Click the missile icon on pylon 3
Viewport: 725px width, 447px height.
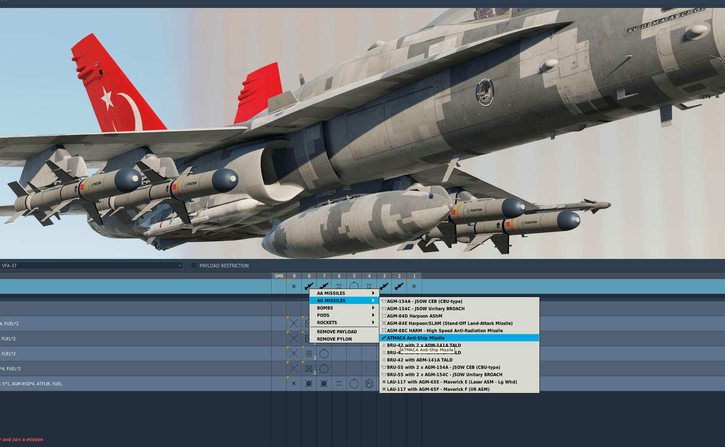pyautogui.click(x=384, y=286)
